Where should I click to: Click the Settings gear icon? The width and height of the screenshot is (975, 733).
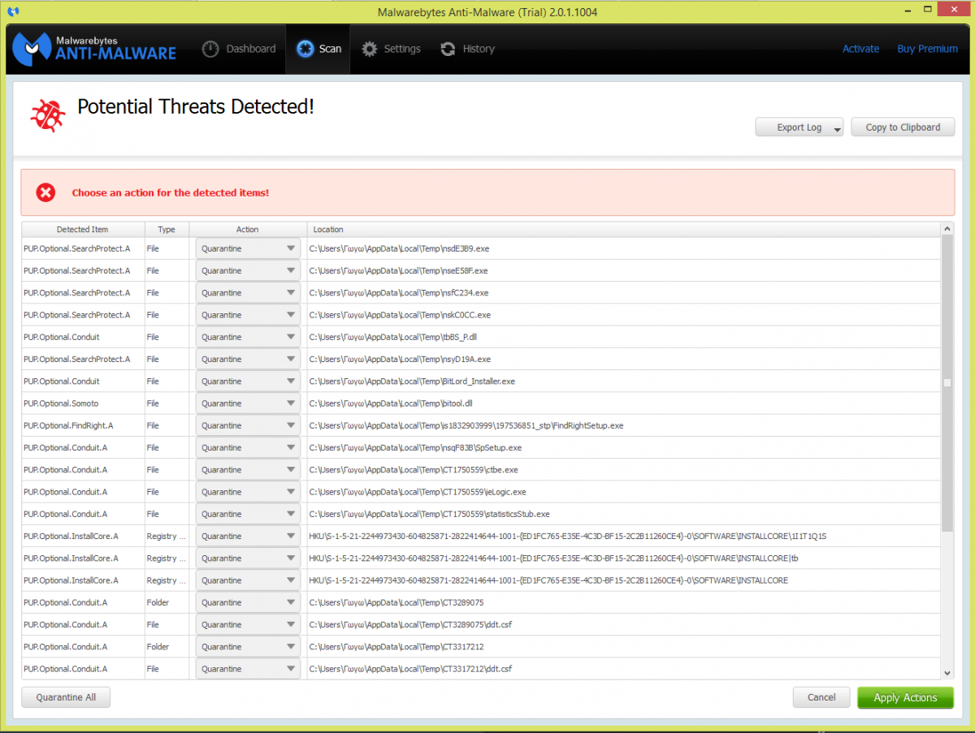[x=370, y=49]
